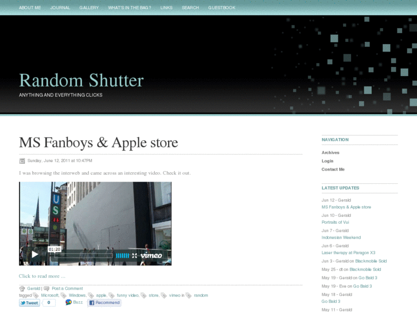The image size is (417, 312).
Task: Open May 19 Eve on Go Bald 3 link
Action: (x=363, y=286)
